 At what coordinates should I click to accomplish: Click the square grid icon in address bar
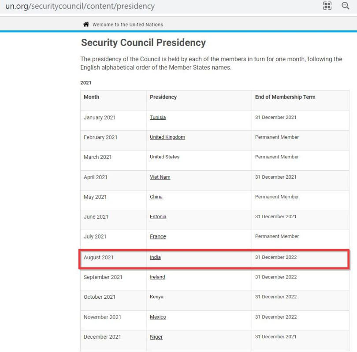click(x=327, y=6)
